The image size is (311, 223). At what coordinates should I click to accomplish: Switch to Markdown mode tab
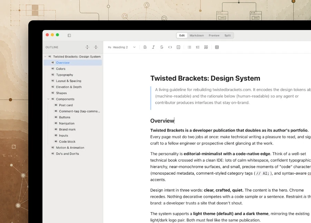tap(196, 36)
